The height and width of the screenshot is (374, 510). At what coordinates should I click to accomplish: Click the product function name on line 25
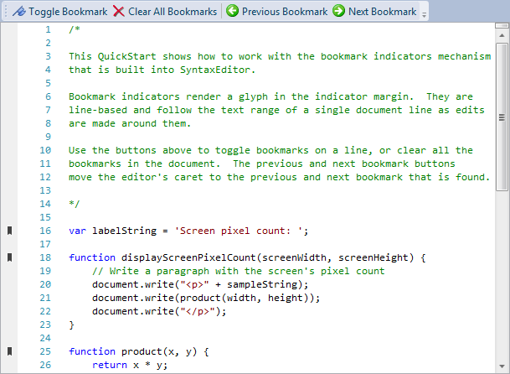(x=142, y=351)
